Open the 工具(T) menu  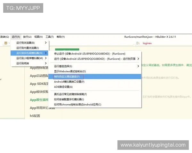click(x=50, y=37)
